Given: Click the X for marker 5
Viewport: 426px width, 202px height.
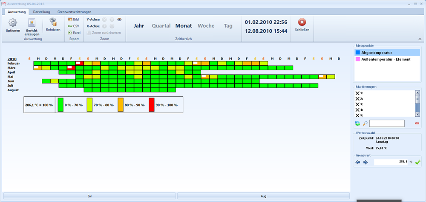Looking at the screenshot, I should point(357,115).
